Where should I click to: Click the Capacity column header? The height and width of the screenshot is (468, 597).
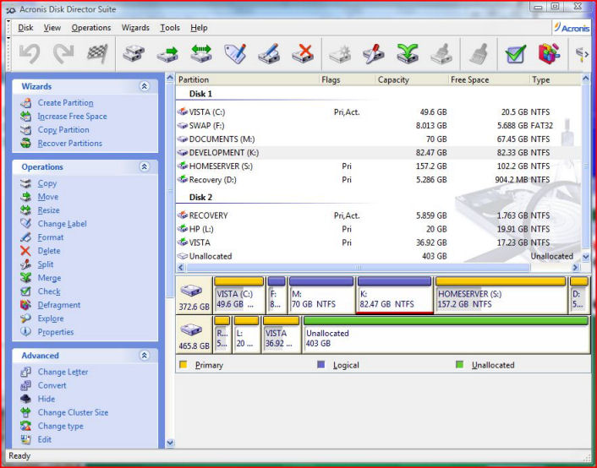(393, 79)
